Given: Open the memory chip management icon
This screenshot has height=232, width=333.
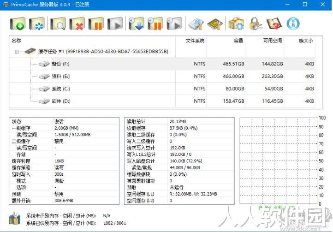Looking at the screenshot, I should (215, 24).
